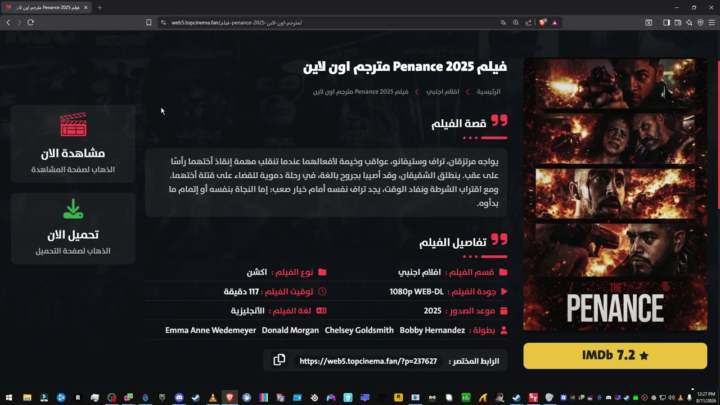Open Bobby Hernandez cast link

433,330
